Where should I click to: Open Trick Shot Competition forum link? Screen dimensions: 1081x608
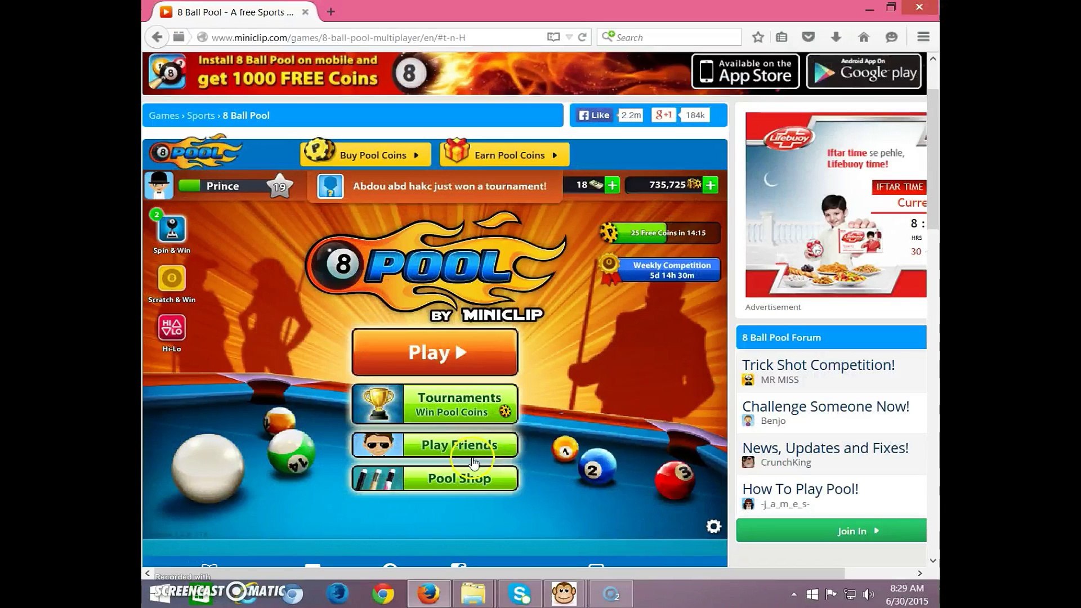click(818, 365)
